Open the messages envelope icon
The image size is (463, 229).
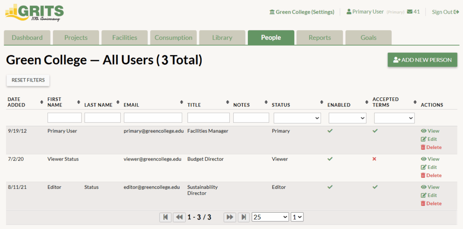(x=410, y=12)
